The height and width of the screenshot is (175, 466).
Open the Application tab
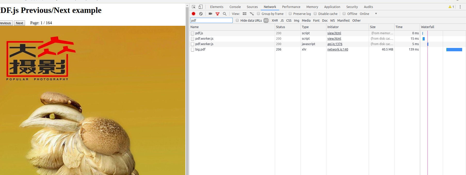pyautogui.click(x=332, y=7)
